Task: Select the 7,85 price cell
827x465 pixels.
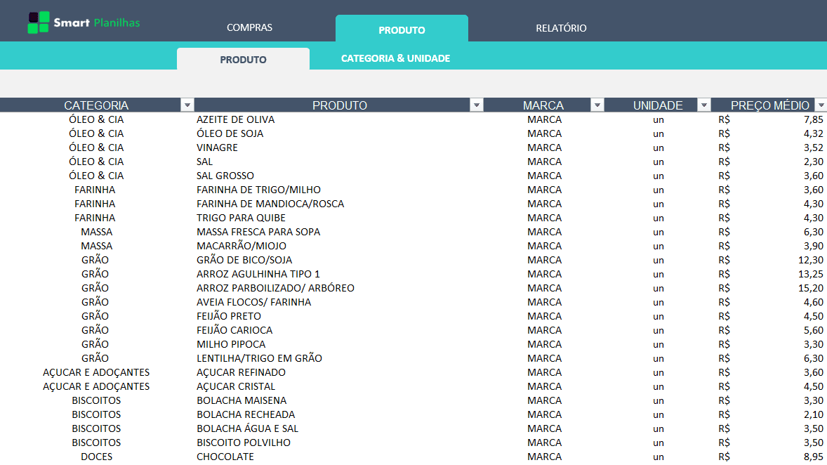Action: pos(813,119)
